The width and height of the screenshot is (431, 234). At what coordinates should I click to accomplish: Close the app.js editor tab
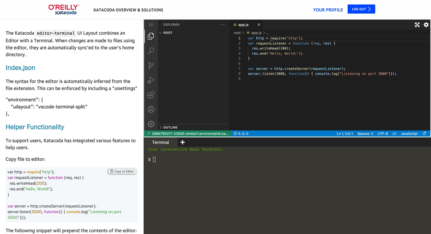coord(259,25)
